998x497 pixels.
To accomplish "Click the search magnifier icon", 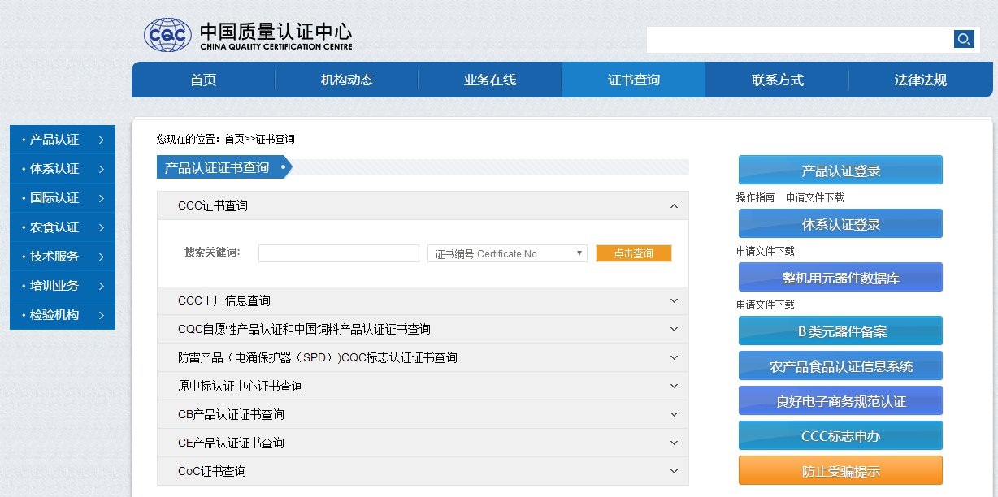I will coord(964,39).
